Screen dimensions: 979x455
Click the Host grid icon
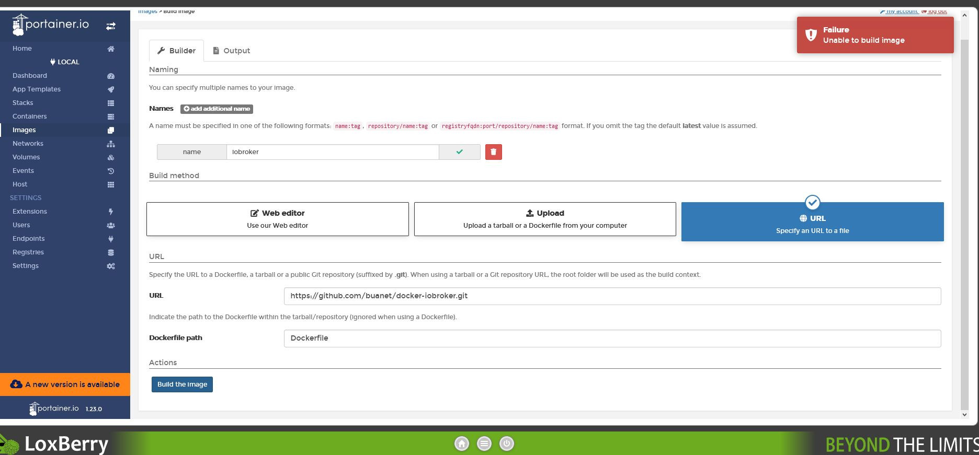point(111,184)
